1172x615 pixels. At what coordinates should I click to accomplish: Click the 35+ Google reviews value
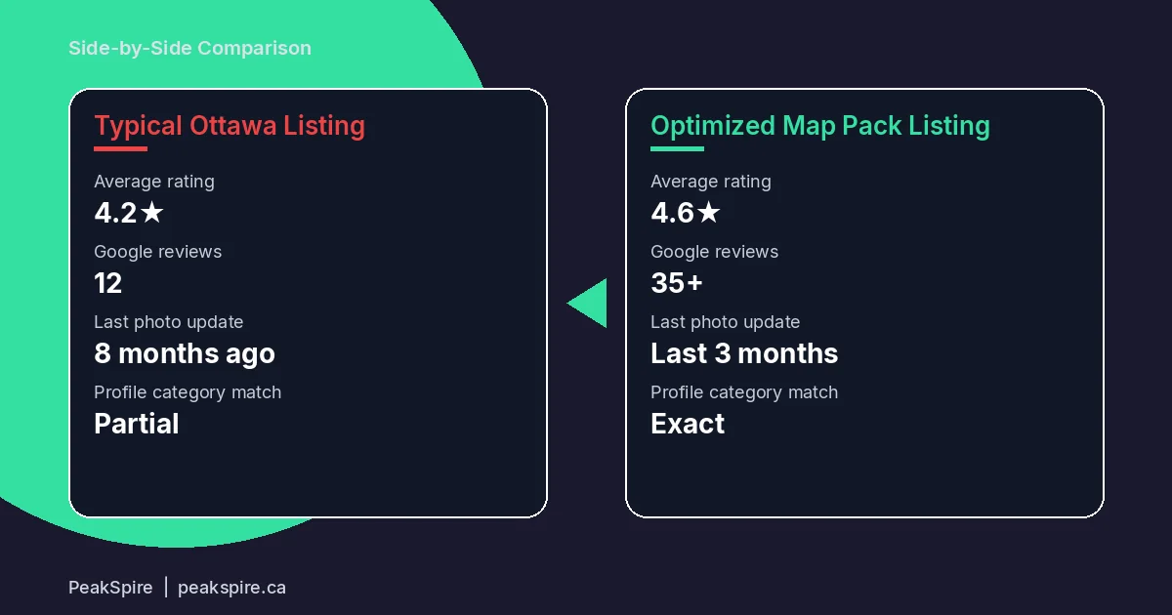677,283
